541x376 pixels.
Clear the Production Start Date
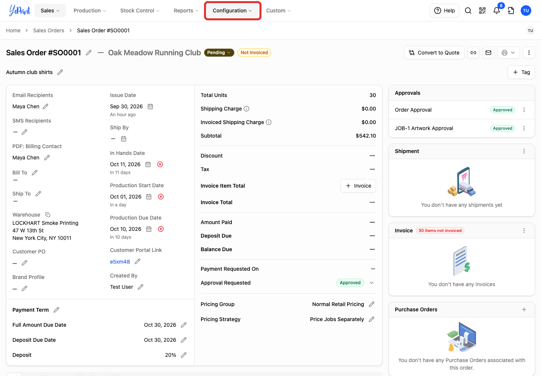coord(161,197)
